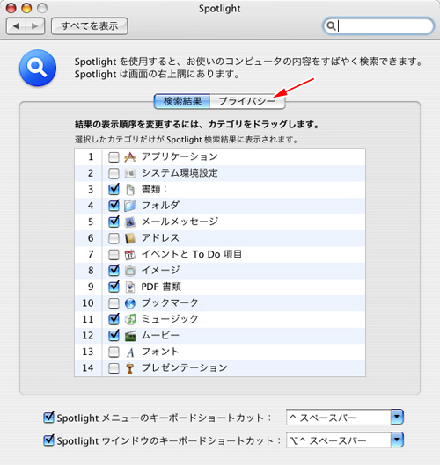Enable the イベントと To Do 項目 checkbox
Image resolution: width=440 pixels, height=465 pixels.
(114, 255)
